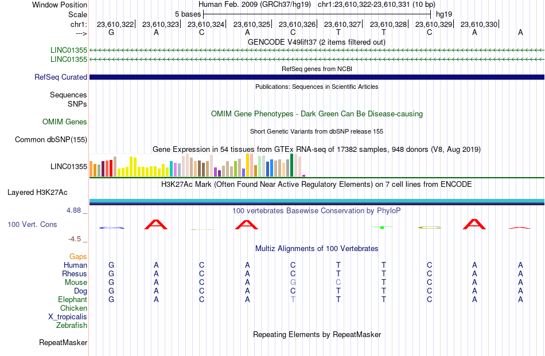Click the '5 bases' scale bar label
The width and height of the screenshot is (545, 356).
point(188,14)
